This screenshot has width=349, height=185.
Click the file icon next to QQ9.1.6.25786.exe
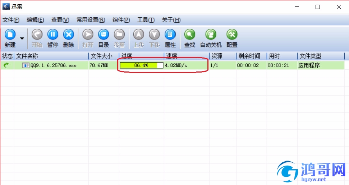26,65
